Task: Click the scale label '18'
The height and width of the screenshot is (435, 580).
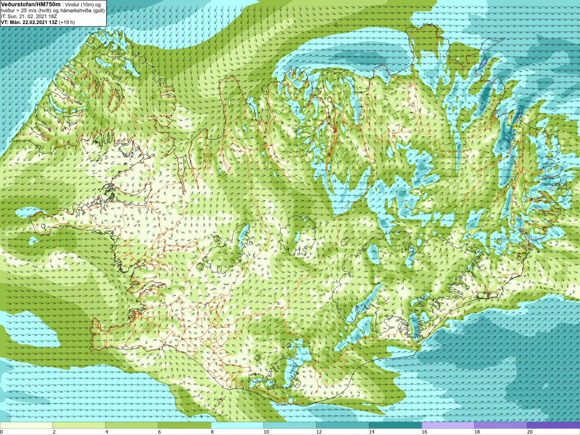Action: [477, 432]
